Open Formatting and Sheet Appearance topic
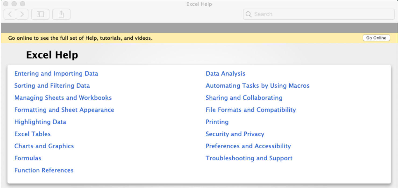Screen dimensions: 398x189 click(64, 110)
